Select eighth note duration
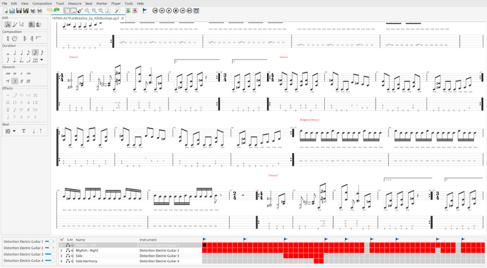 (x=28, y=53)
